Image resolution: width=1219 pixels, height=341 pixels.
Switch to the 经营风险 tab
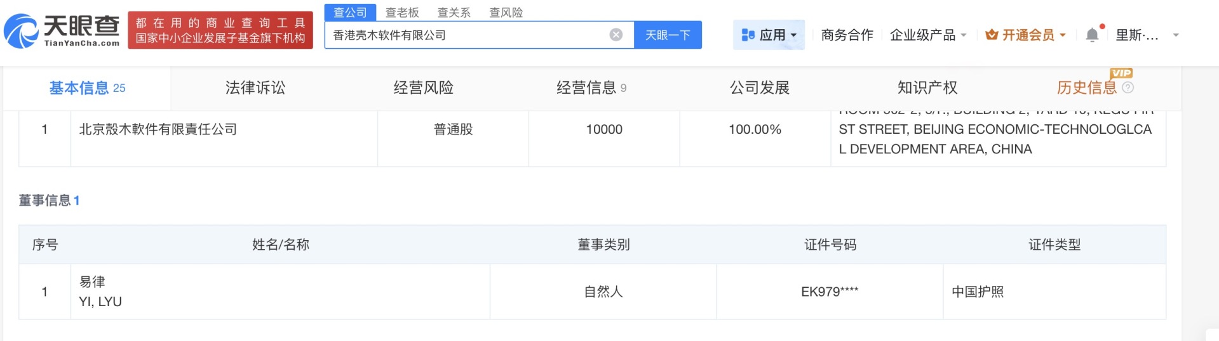click(424, 88)
